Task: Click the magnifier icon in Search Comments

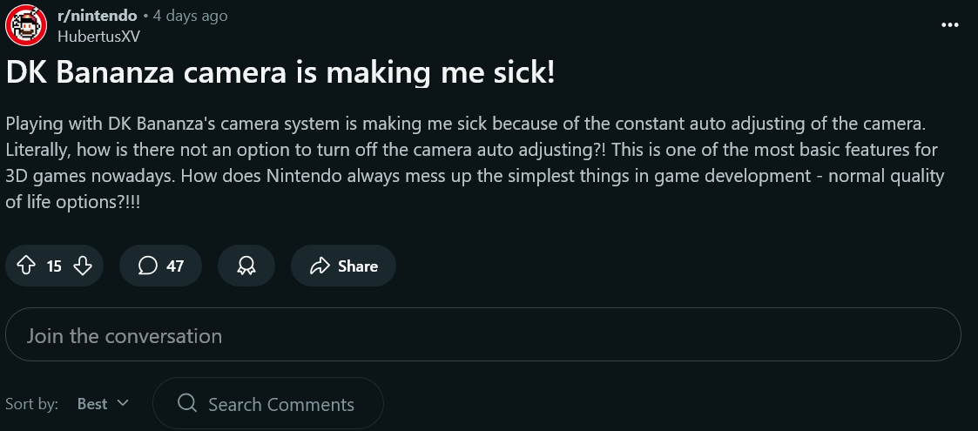Action: click(187, 403)
